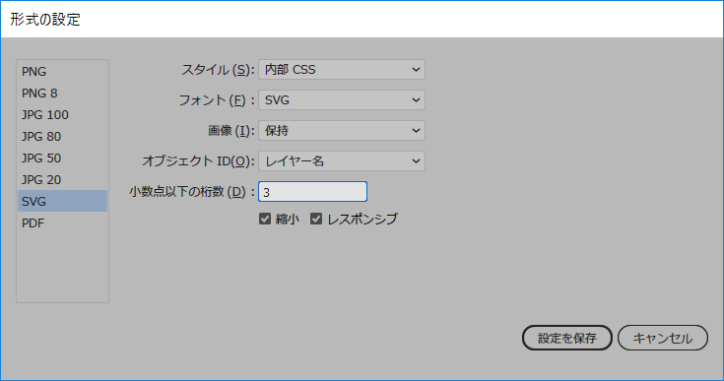Choose JPG 80 format entry
Screen dimensions: 724x381
pos(62,137)
